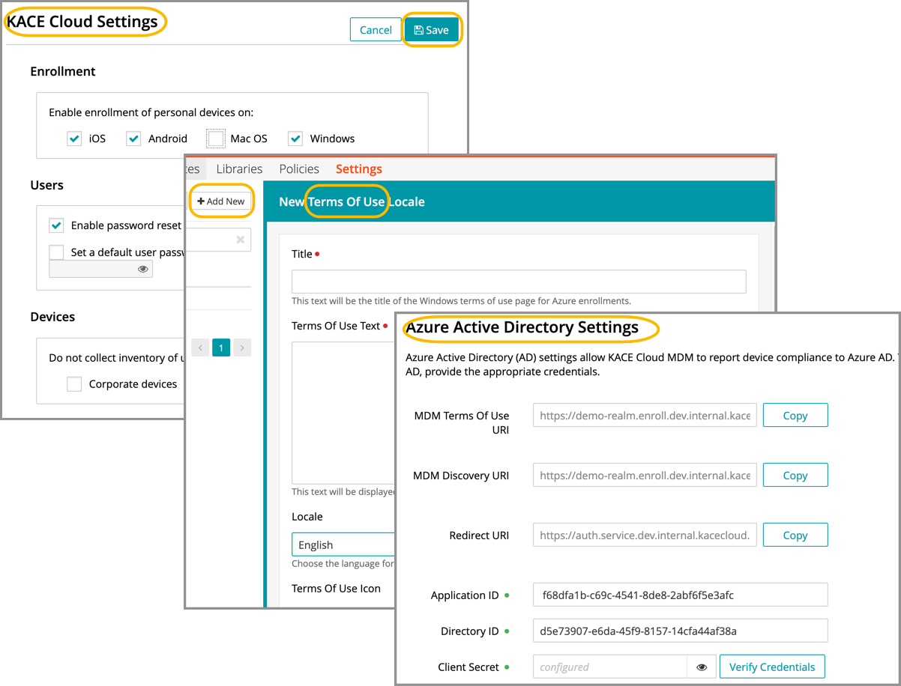The image size is (901, 686).
Task: Go to the next page arrow
Action: 241,347
